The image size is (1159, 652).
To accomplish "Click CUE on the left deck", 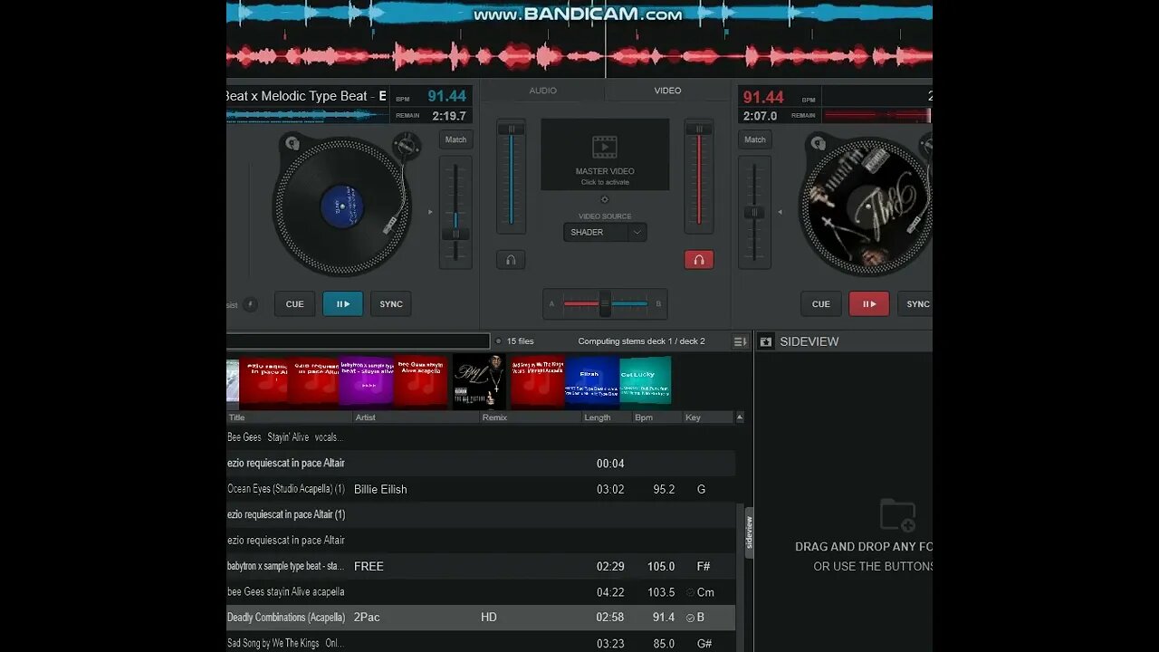I will point(295,304).
